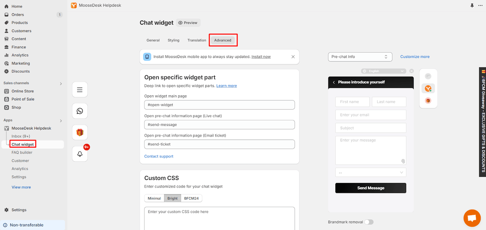Open the hamburger menu widget launcher
Screen dimensions: 486x230
tap(80, 90)
